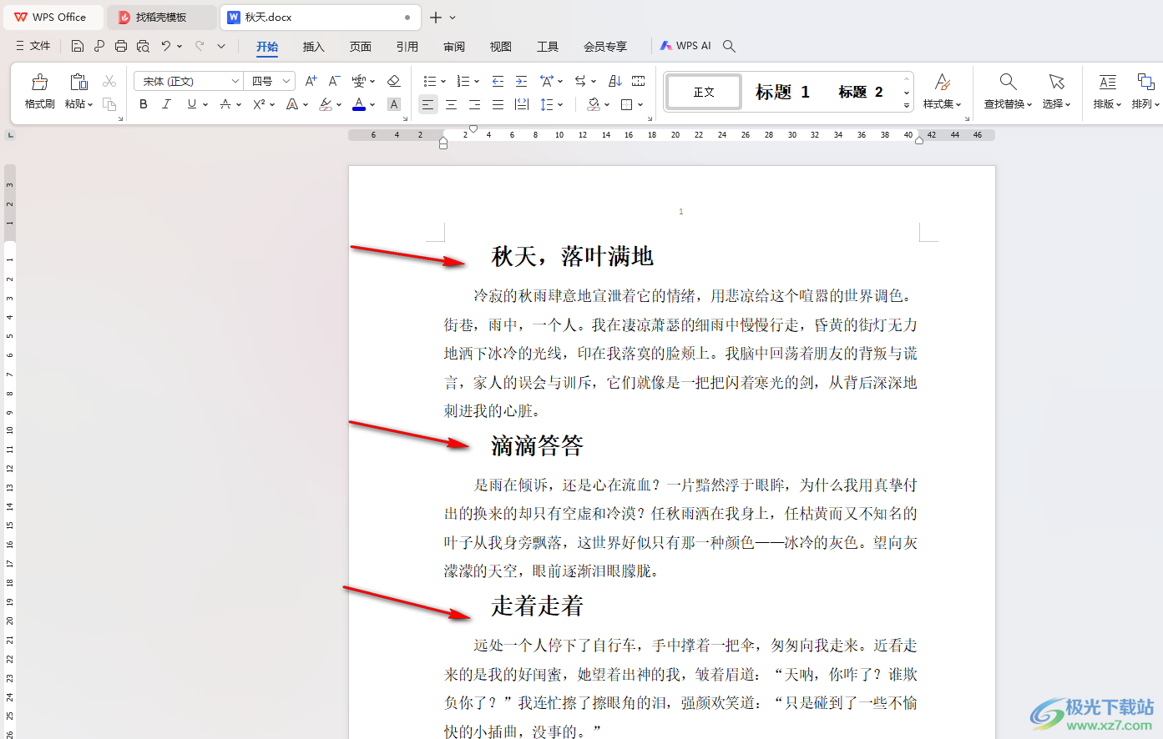Click the Cut scissors icon
The height and width of the screenshot is (739, 1163).
tap(109, 81)
